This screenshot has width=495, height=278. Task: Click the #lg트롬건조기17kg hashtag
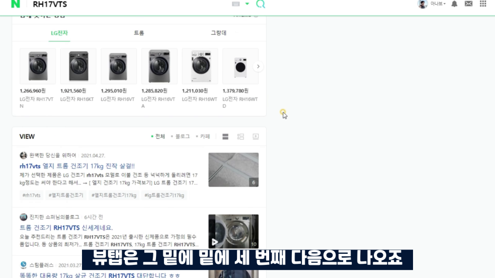pos(164,195)
